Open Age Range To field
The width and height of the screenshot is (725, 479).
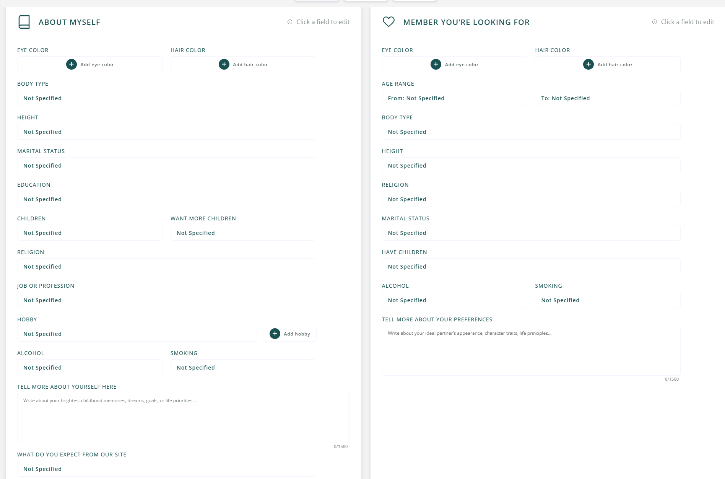[608, 98]
